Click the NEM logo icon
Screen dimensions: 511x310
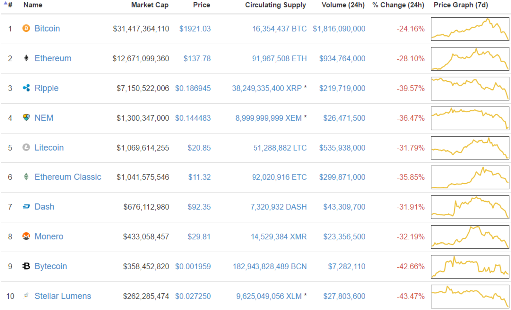(x=26, y=118)
